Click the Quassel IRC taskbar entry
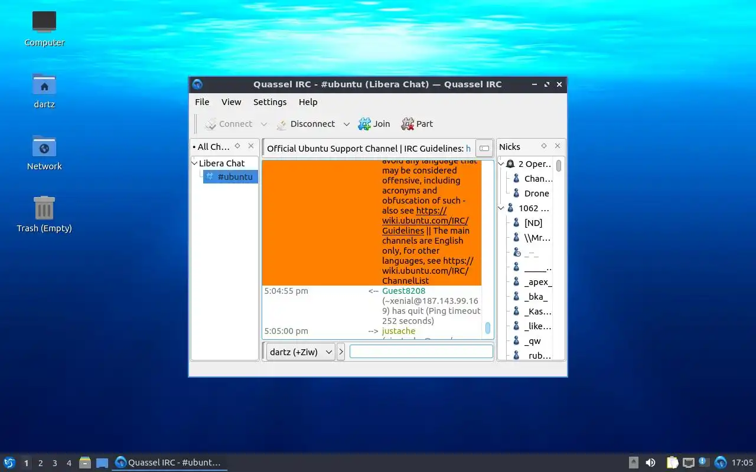The width and height of the screenshot is (756, 472). [170, 463]
